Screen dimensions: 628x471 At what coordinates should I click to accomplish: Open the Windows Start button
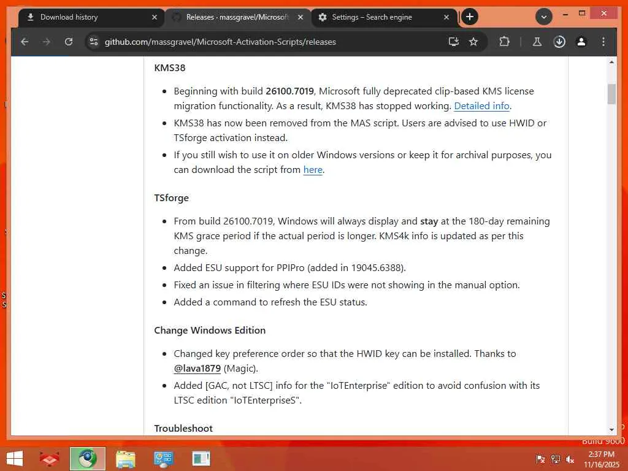point(15,459)
